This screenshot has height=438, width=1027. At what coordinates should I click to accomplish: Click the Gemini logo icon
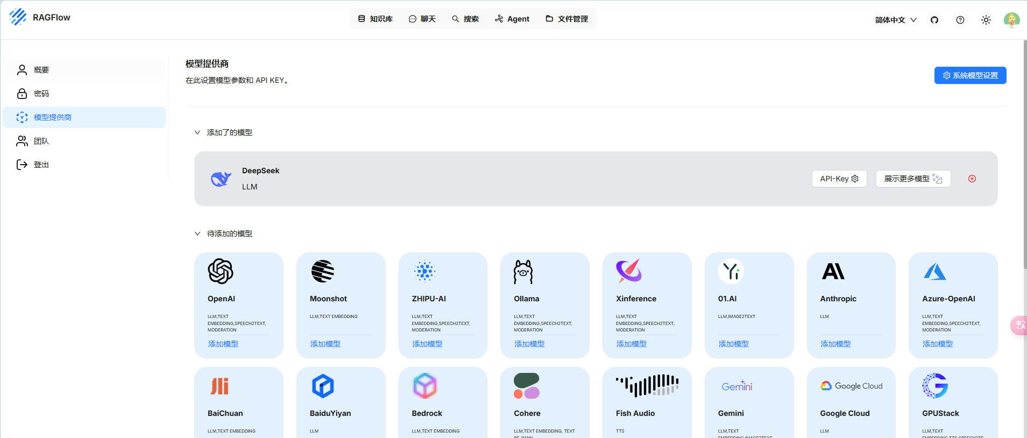(x=737, y=386)
